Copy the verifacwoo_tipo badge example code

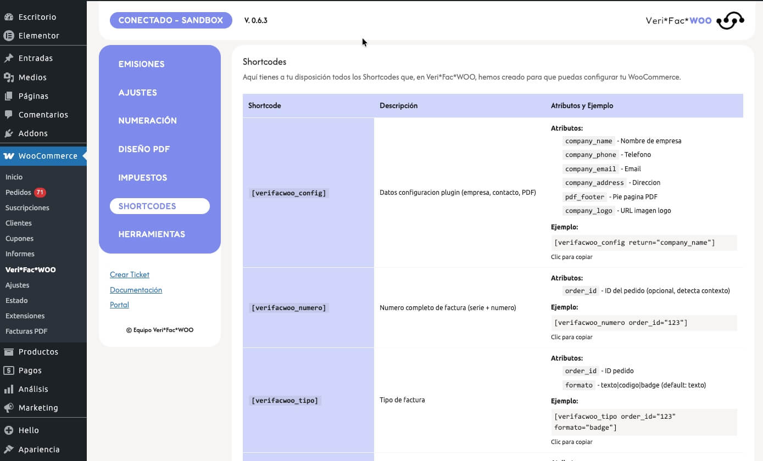(x=644, y=422)
